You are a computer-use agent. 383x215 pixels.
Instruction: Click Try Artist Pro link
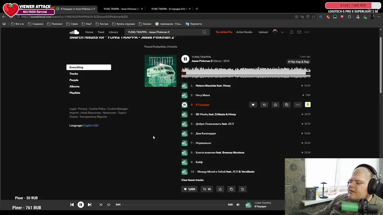(224, 32)
